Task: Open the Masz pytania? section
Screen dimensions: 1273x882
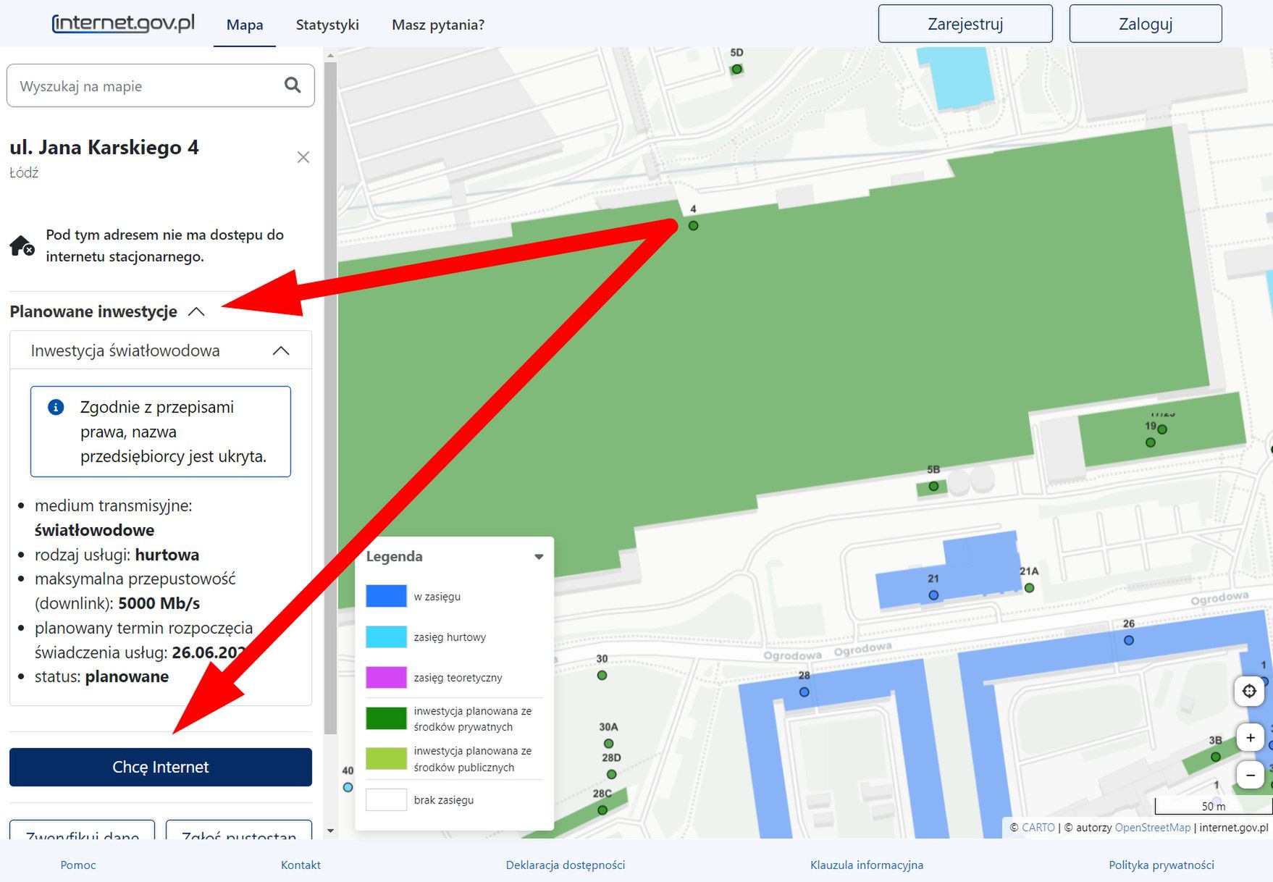Action: tap(437, 24)
